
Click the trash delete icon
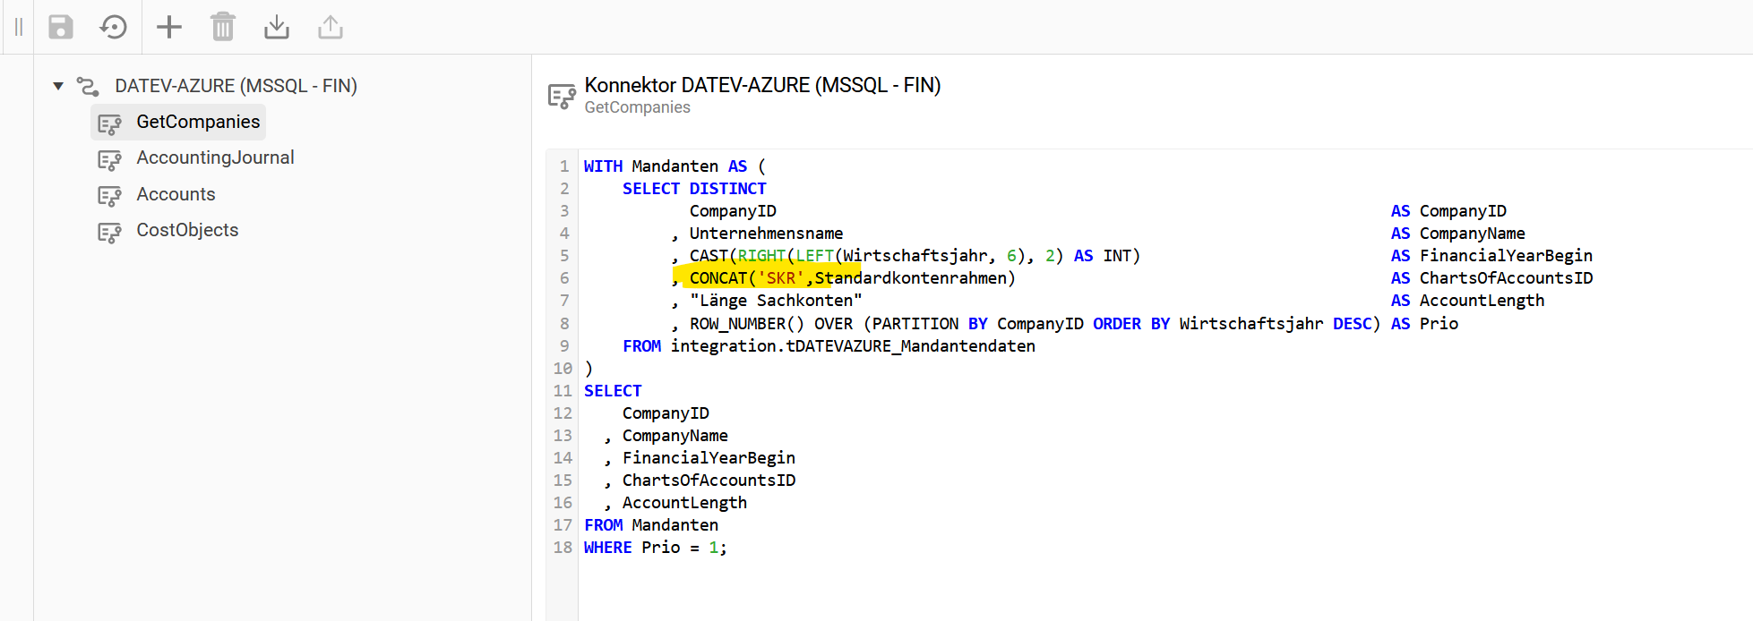(x=222, y=27)
